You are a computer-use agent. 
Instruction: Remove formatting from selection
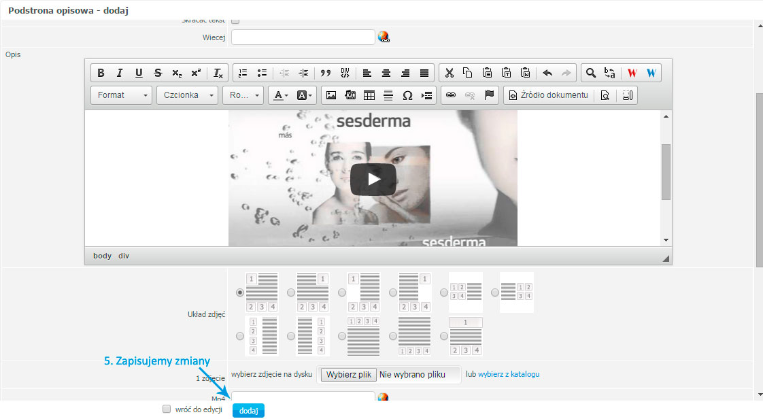pos(218,73)
